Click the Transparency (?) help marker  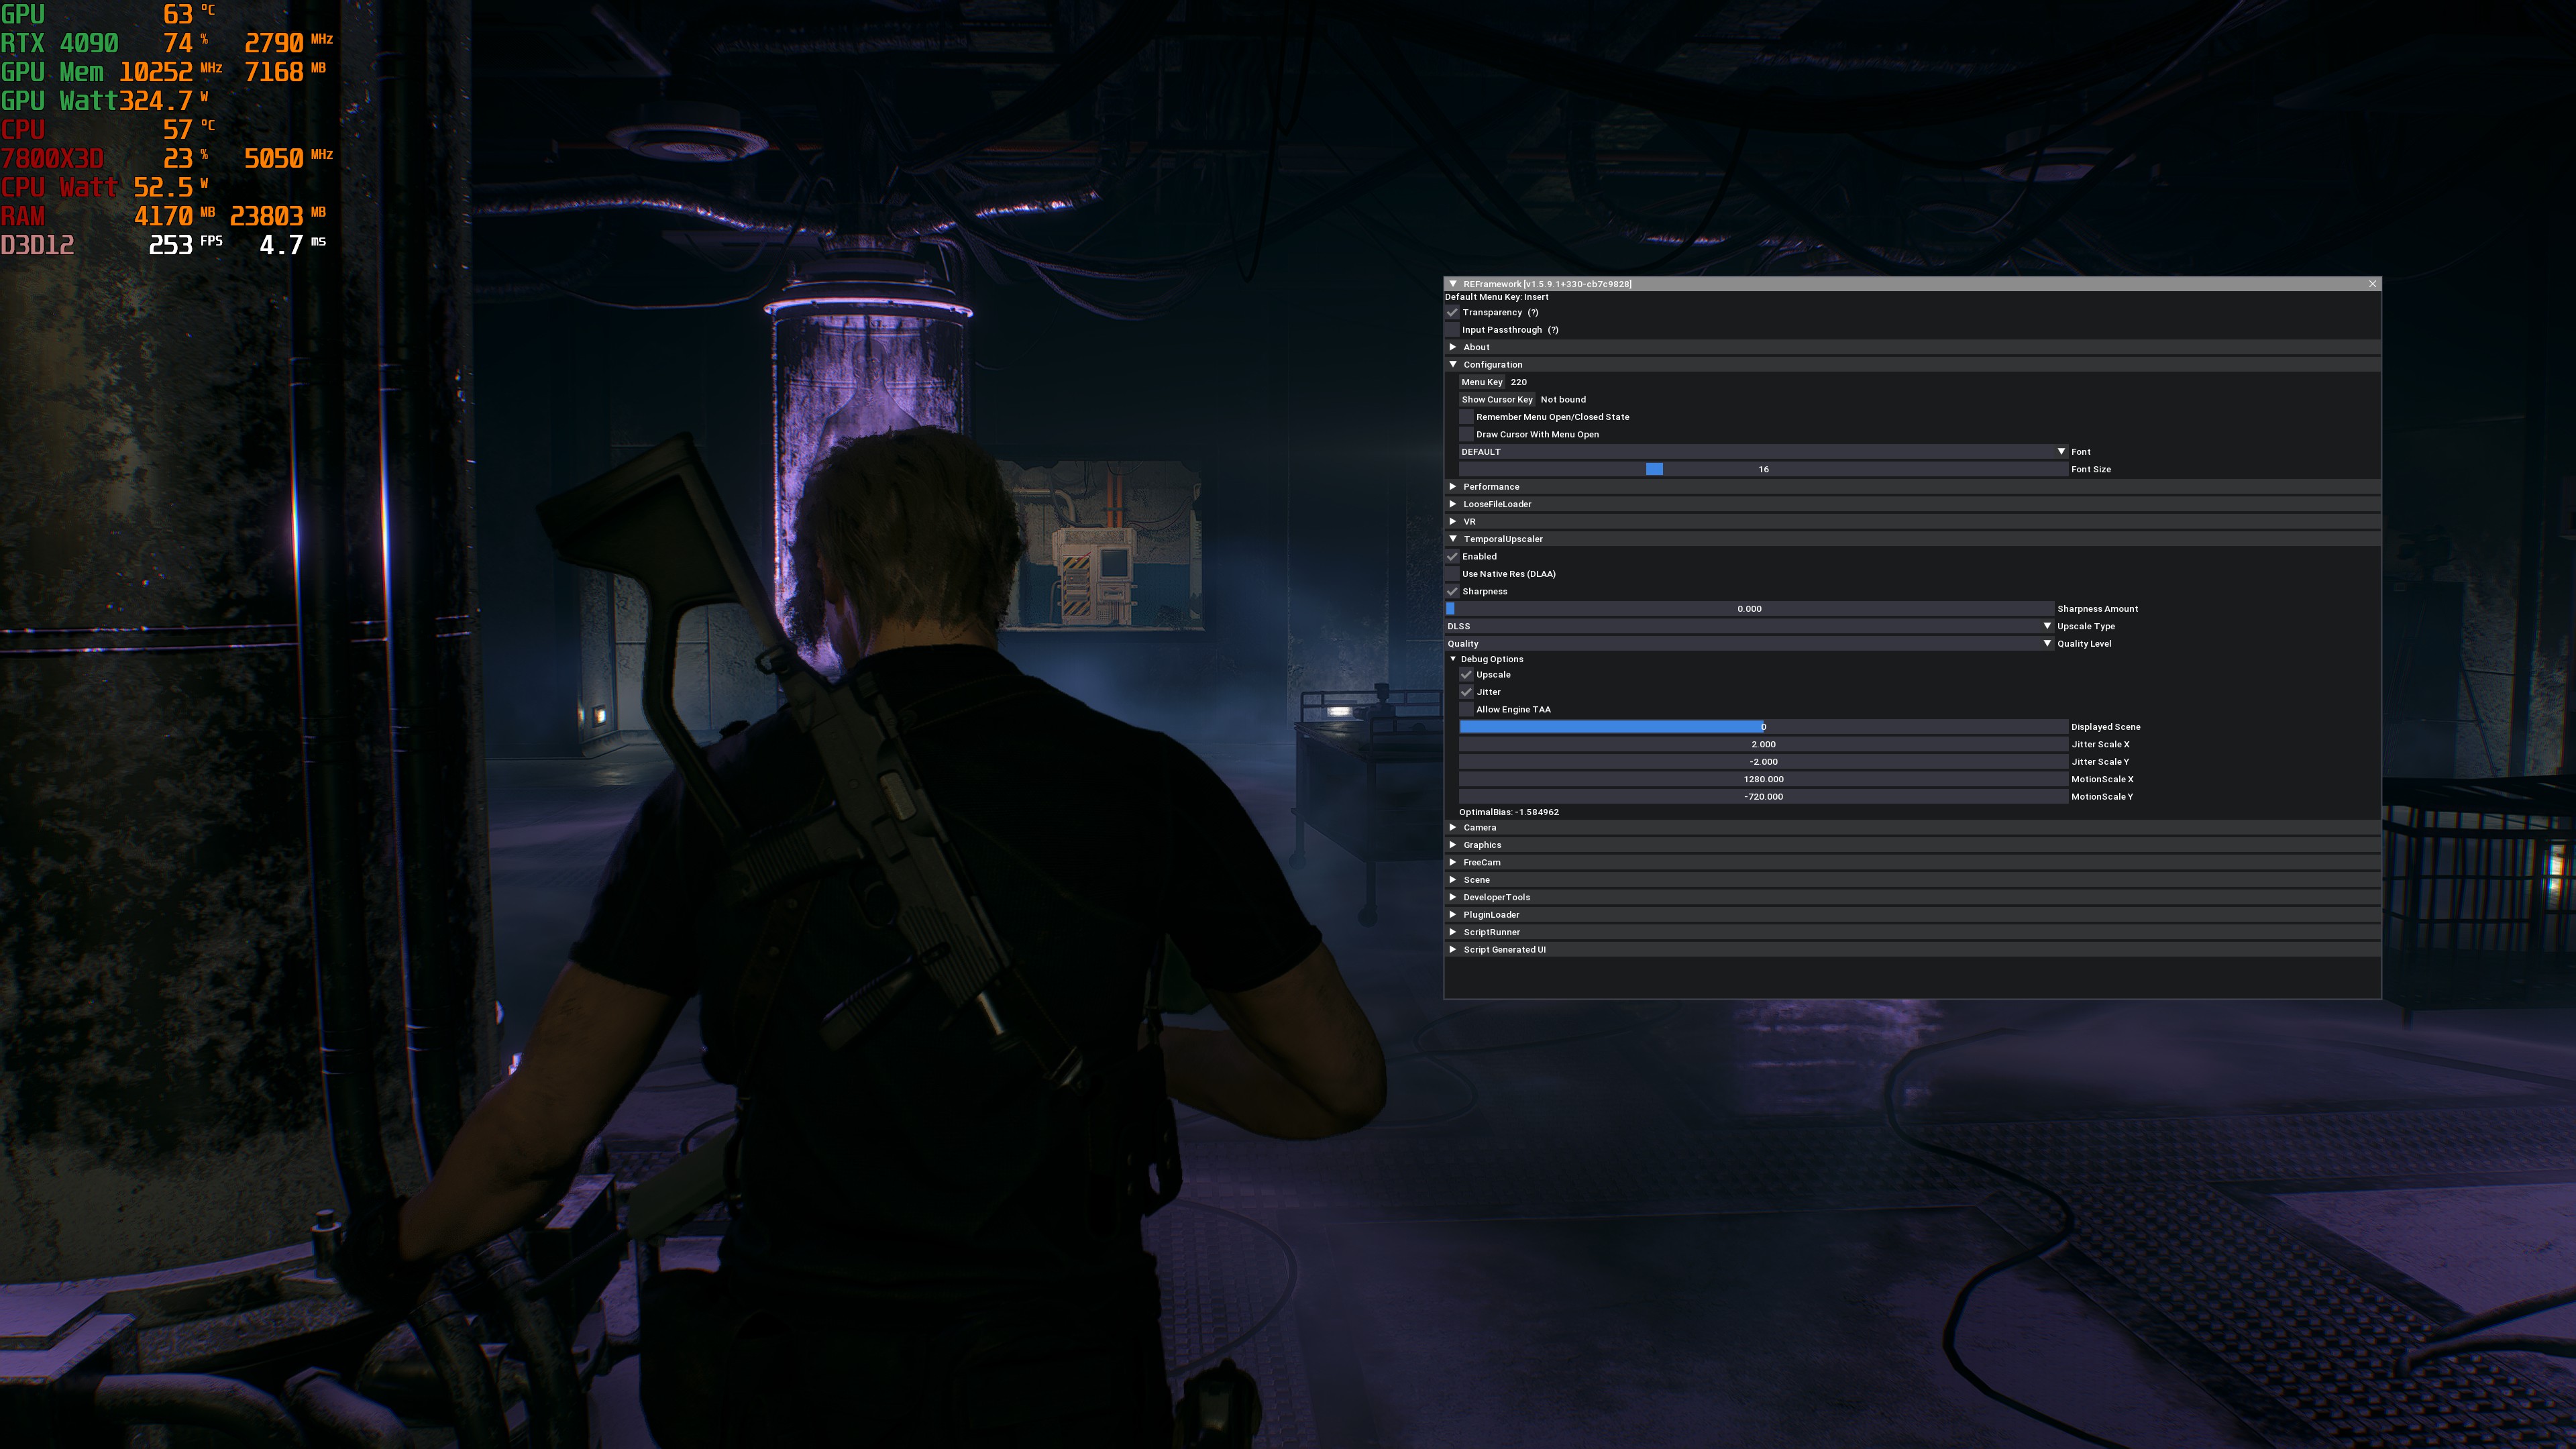click(1533, 312)
